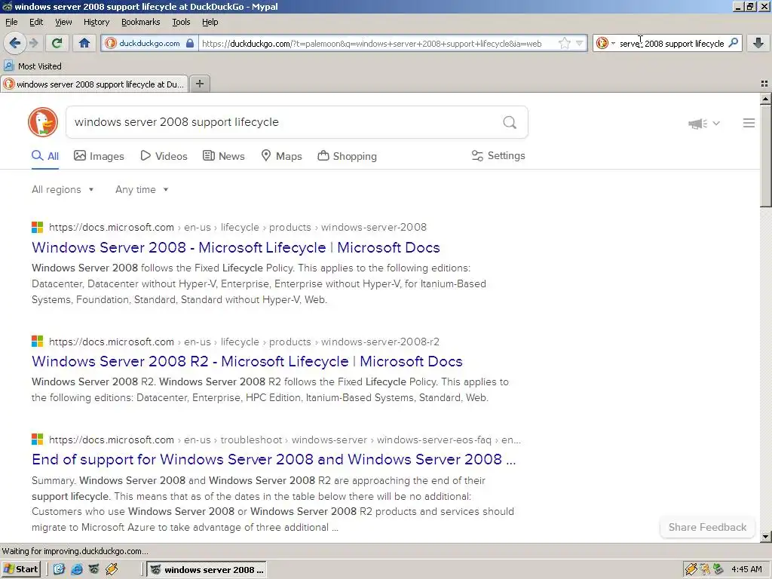
Task: Open the History menu
Action: tap(96, 22)
